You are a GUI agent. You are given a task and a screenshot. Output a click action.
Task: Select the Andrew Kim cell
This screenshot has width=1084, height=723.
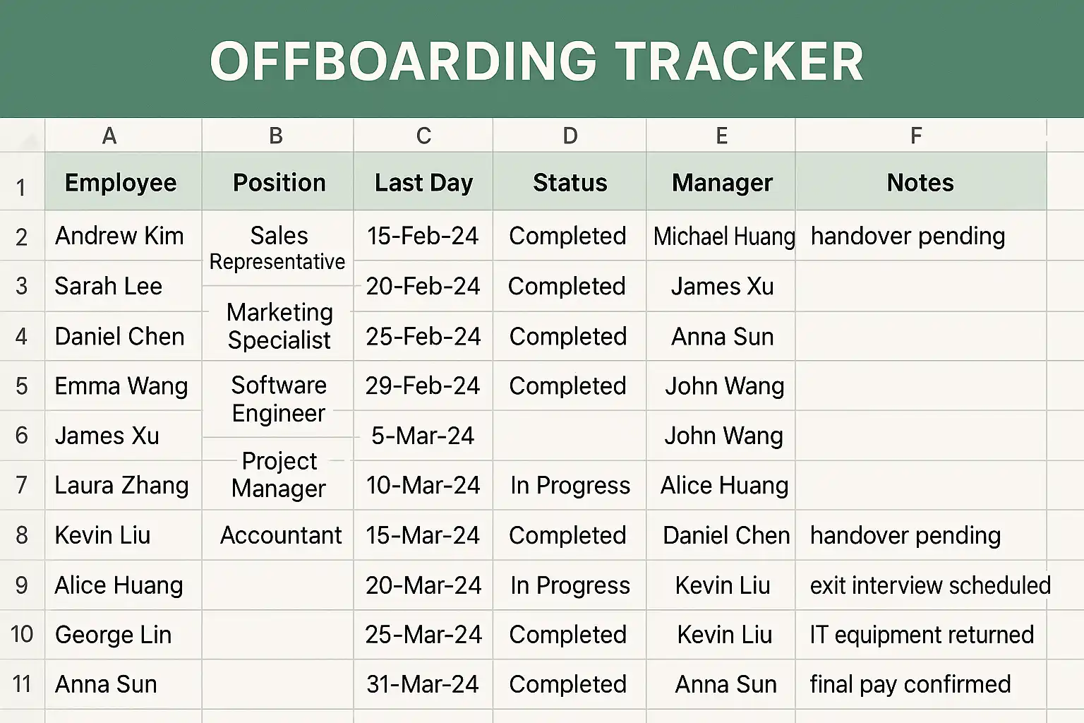[120, 236]
